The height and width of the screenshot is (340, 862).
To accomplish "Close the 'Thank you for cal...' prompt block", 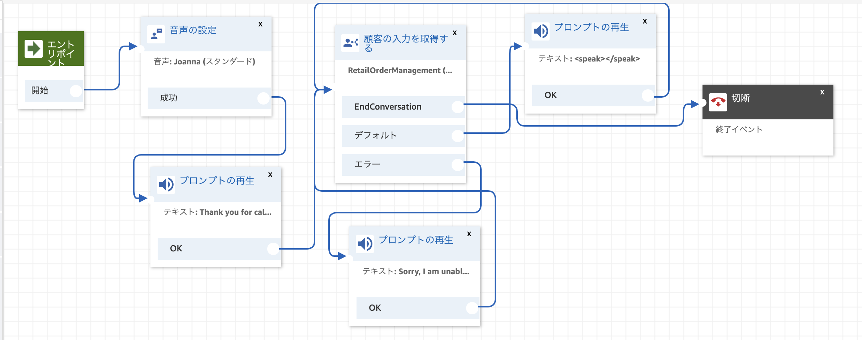I will point(270,175).
